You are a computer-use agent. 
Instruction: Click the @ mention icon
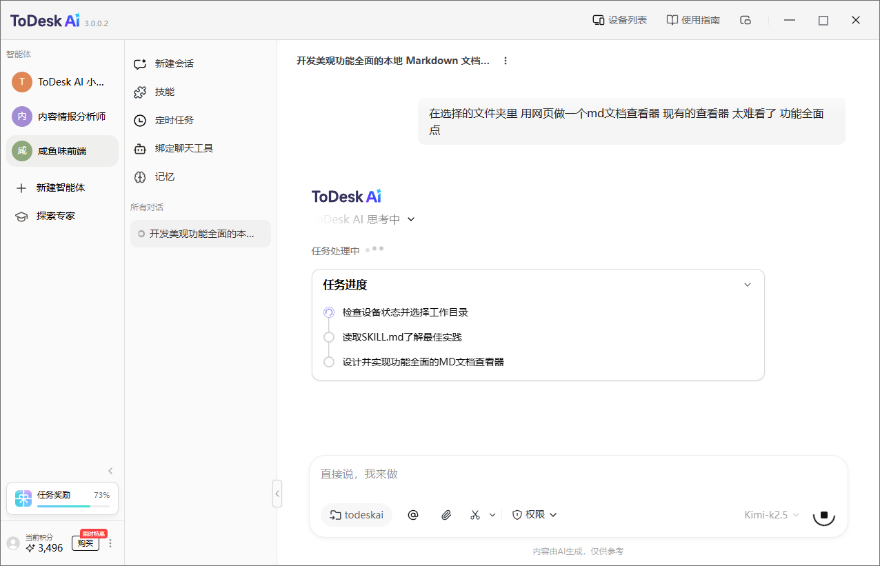click(x=413, y=514)
